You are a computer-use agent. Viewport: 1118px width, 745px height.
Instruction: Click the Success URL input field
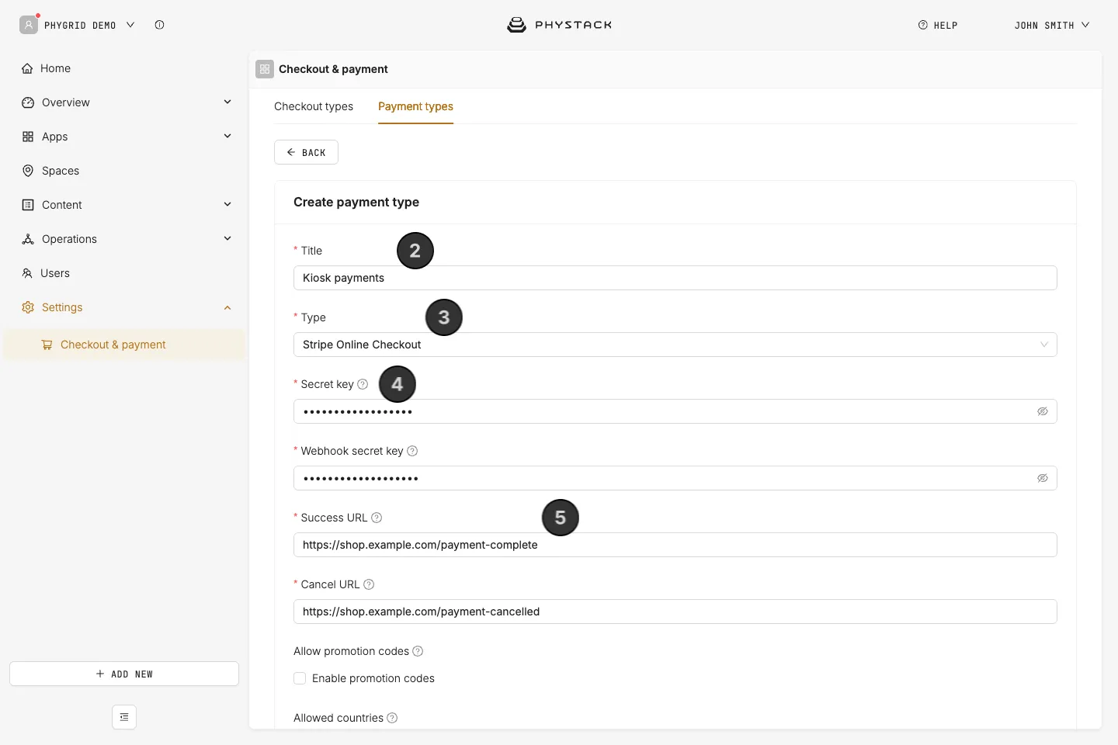tap(675, 545)
